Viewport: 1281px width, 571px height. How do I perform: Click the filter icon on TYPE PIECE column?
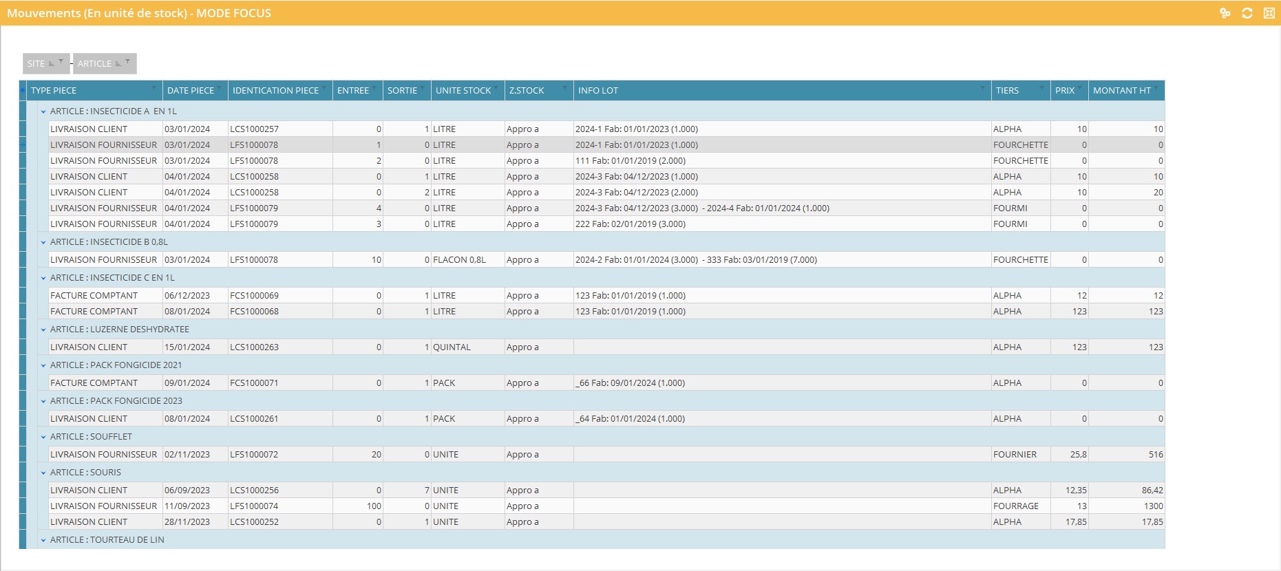[153, 89]
